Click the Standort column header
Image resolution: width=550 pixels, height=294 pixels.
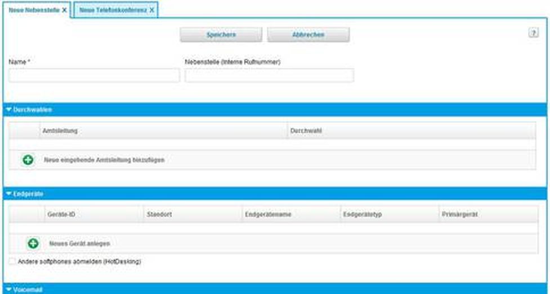[193, 214]
